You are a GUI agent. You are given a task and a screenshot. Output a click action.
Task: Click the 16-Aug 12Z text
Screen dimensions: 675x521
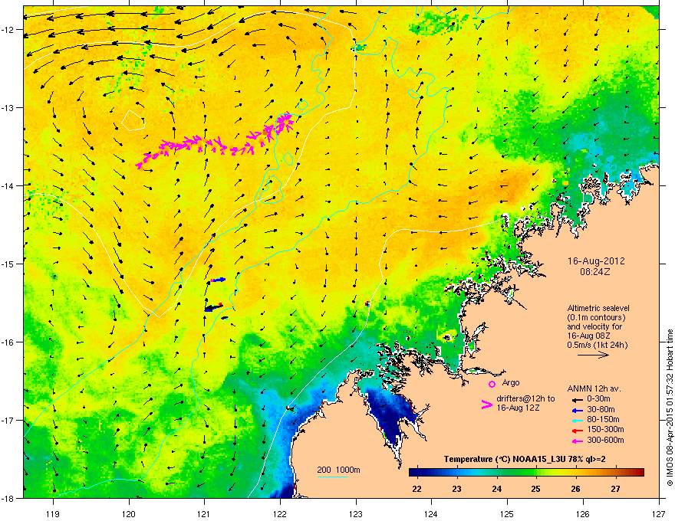pyautogui.click(x=518, y=408)
